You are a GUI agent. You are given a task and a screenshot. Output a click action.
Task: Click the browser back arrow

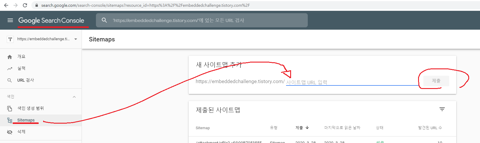(x=6, y=5)
